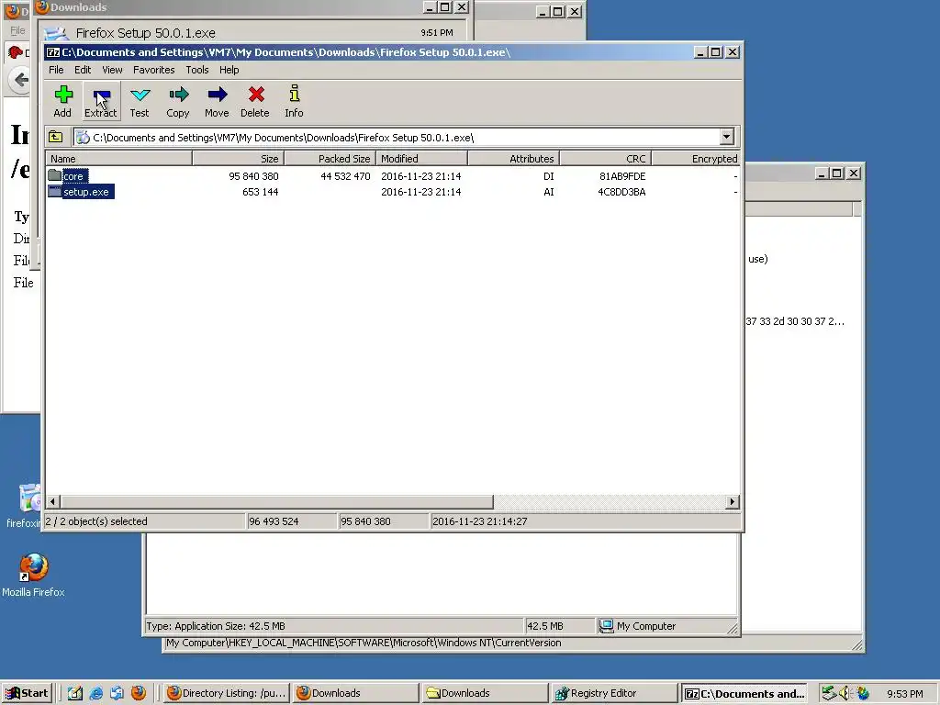Image resolution: width=940 pixels, height=705 pixels.
Task: Select the core folder name
Action: pos(73,176)
